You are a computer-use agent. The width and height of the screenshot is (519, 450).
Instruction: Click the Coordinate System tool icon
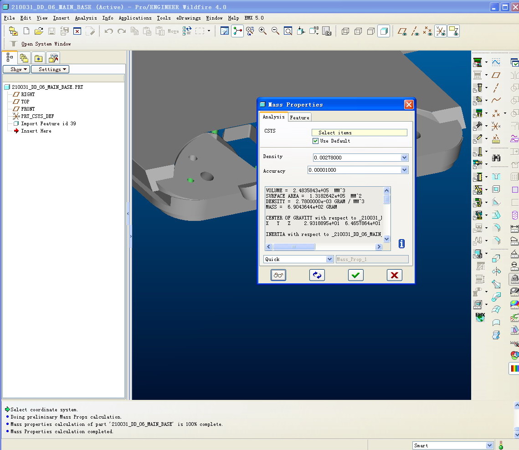pyautogui.click(x=496, y=126)
